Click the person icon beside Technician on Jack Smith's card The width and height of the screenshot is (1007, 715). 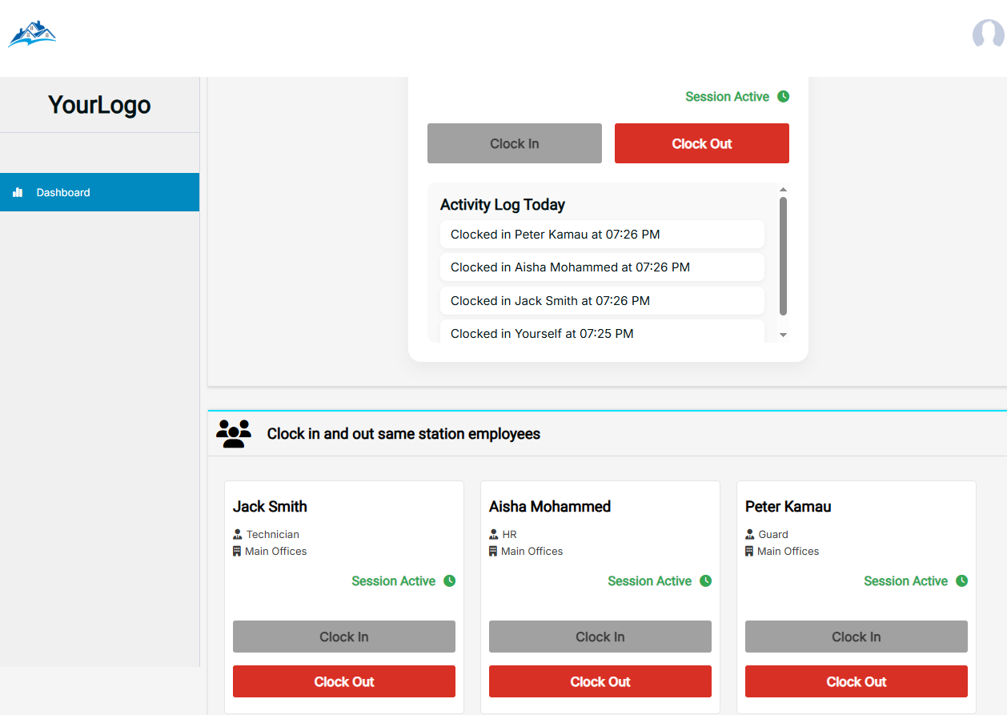click(238, 534)
